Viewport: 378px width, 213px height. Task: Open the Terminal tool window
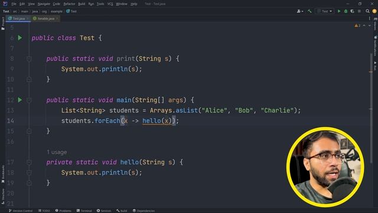coord(84,211)
